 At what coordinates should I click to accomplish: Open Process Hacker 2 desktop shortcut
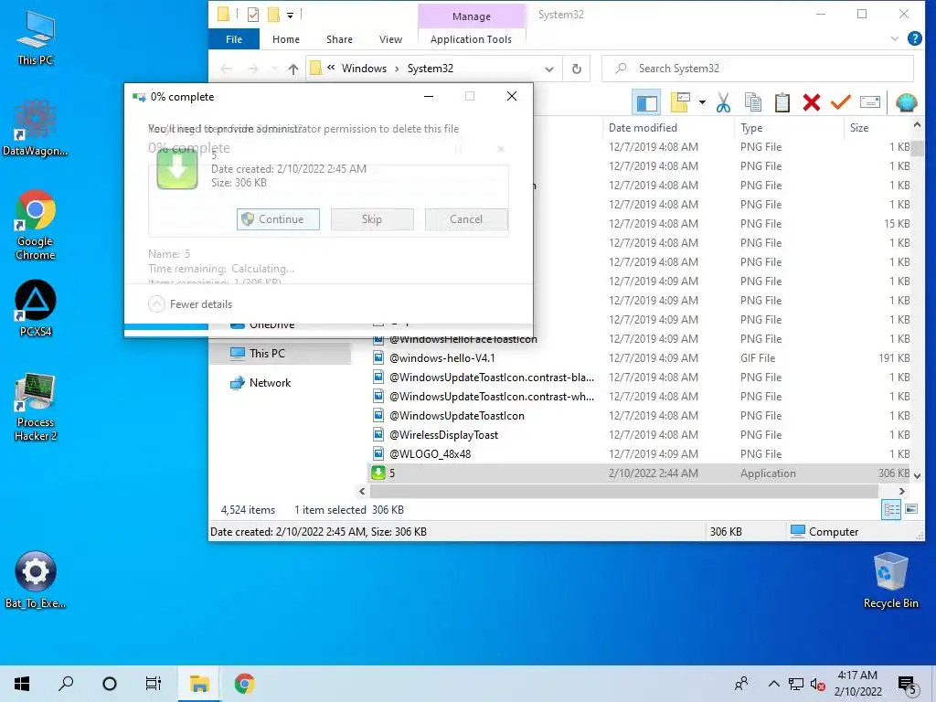[36, 407]
